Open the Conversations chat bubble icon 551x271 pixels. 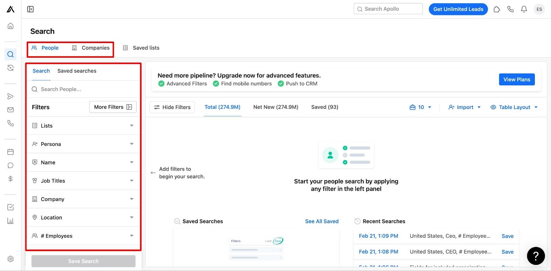(x=11, y=165)
